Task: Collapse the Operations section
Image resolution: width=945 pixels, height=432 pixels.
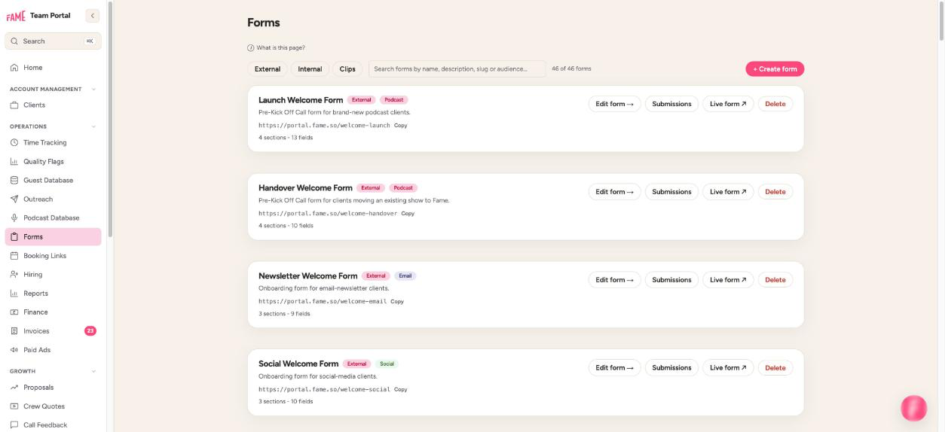Action: pos(93,126)
